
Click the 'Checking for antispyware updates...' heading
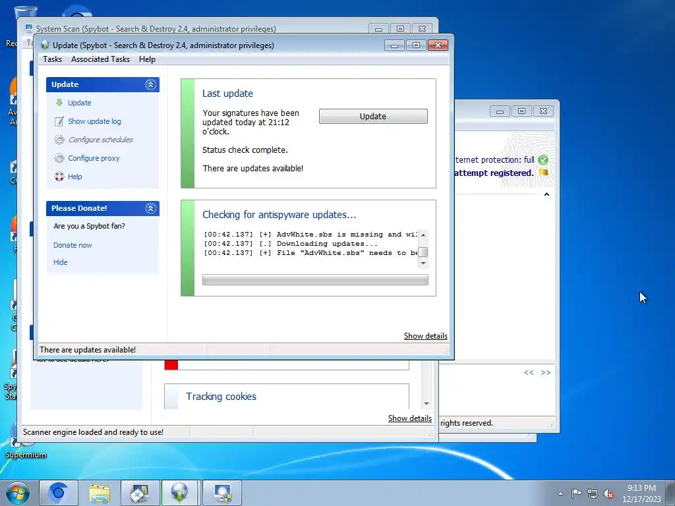279,215
